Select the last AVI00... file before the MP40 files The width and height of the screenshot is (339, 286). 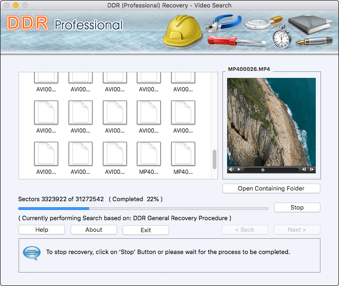115,158
